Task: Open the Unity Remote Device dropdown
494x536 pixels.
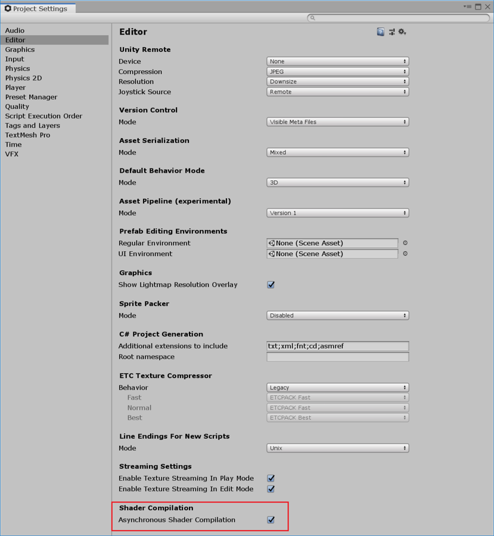Action: click(337, 61)
